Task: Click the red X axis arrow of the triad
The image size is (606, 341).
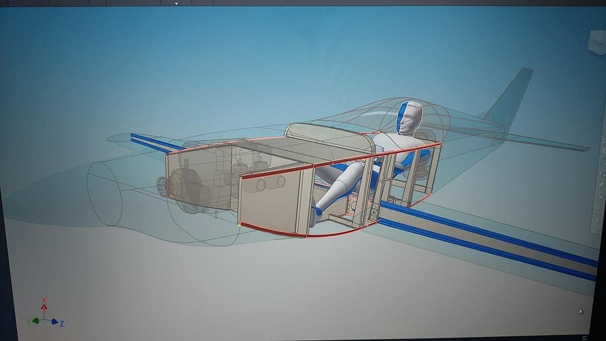Action: click(x=44, y=306)
